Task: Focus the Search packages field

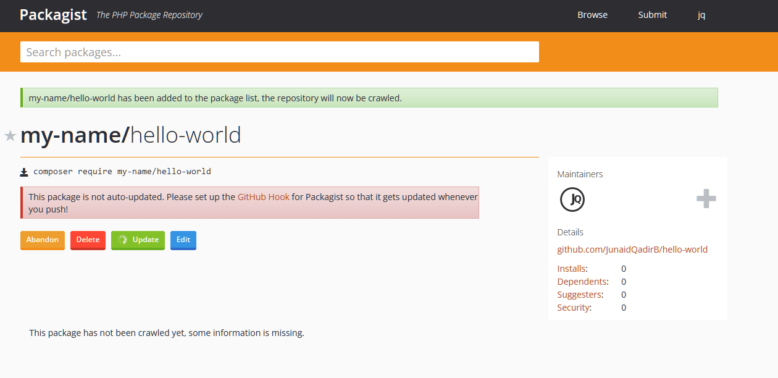Action: [x=280, y=52]
